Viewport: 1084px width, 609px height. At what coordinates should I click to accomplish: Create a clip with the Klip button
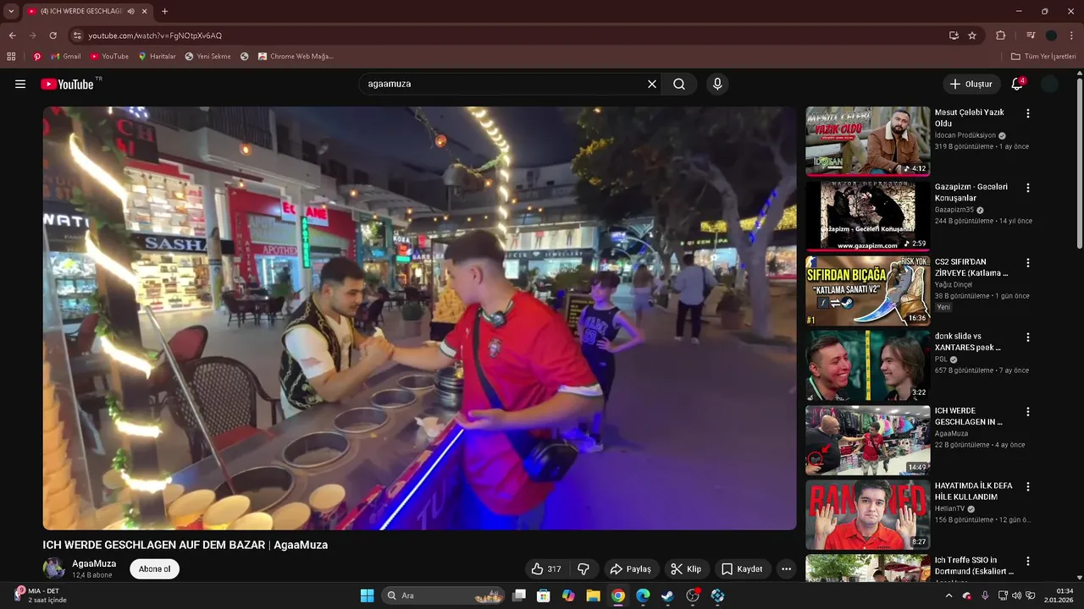[x=686, y=569]
